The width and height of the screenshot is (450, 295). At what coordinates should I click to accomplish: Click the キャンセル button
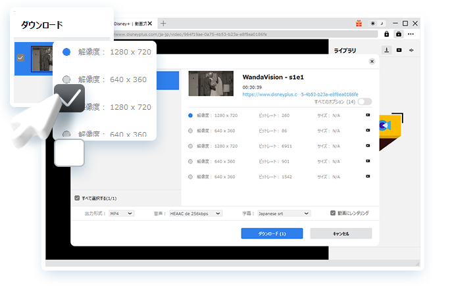pyautogui.click(x=341, y=233)
